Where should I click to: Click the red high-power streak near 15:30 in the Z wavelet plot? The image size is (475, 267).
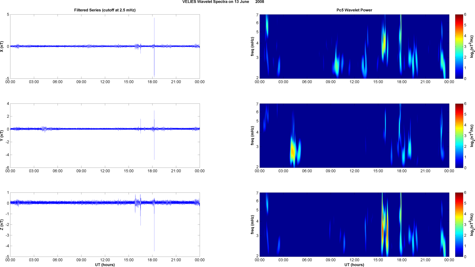383,229
